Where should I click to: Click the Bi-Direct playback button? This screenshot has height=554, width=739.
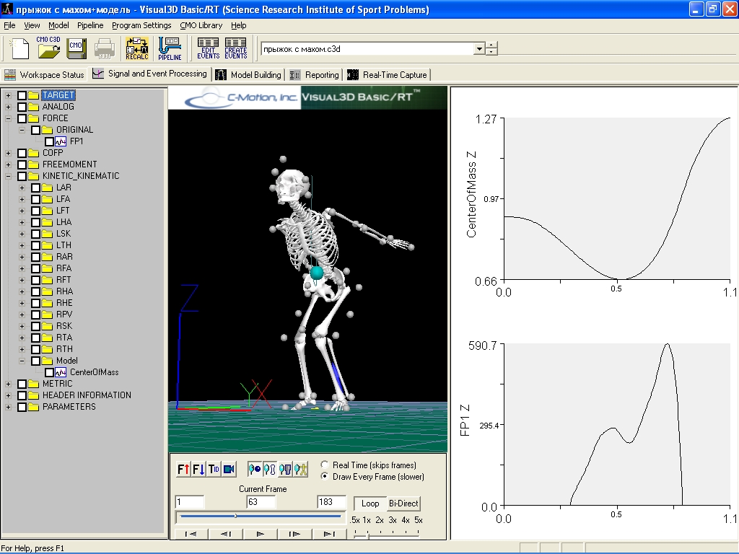coord(403,504)
